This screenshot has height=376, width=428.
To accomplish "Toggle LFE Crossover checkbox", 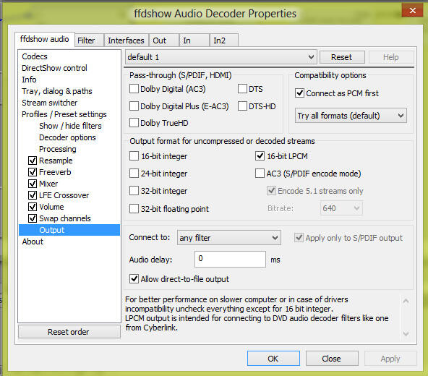I will (x=33, y=195).
